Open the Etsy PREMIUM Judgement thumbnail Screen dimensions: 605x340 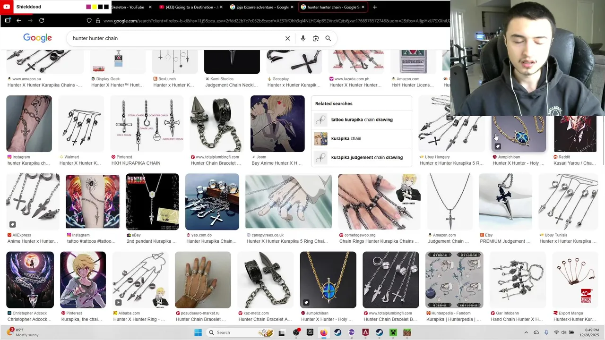[x=505, y=202]
